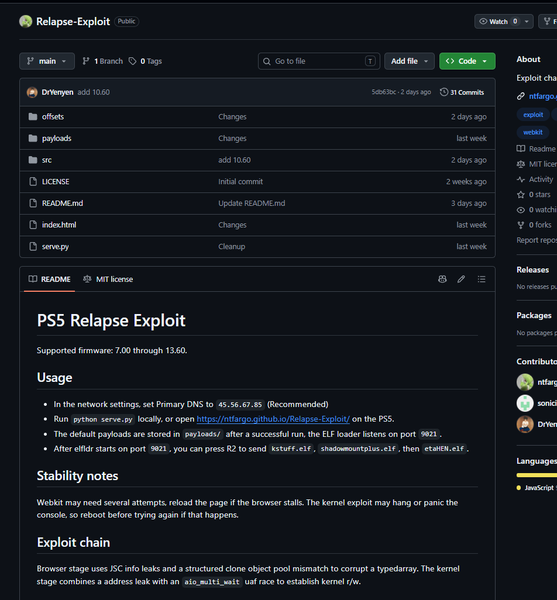The width and height of the screenshot is (557, 600).
Task: Expand the Watch options caret
Action: (527, 22)
